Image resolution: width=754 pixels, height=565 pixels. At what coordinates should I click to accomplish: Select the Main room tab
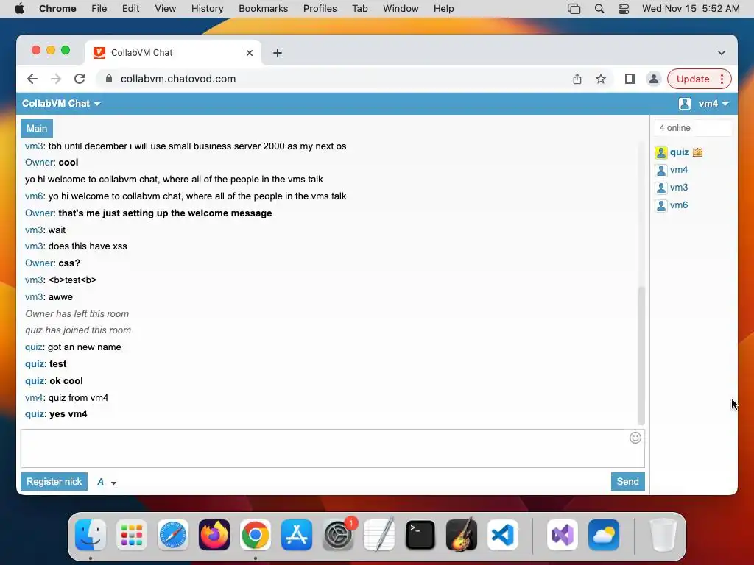pyautogui.click(x=37, y=128)
